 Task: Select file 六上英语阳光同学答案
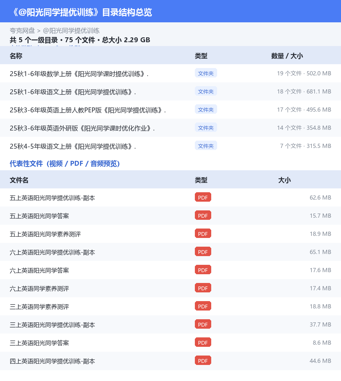(39, 270)
